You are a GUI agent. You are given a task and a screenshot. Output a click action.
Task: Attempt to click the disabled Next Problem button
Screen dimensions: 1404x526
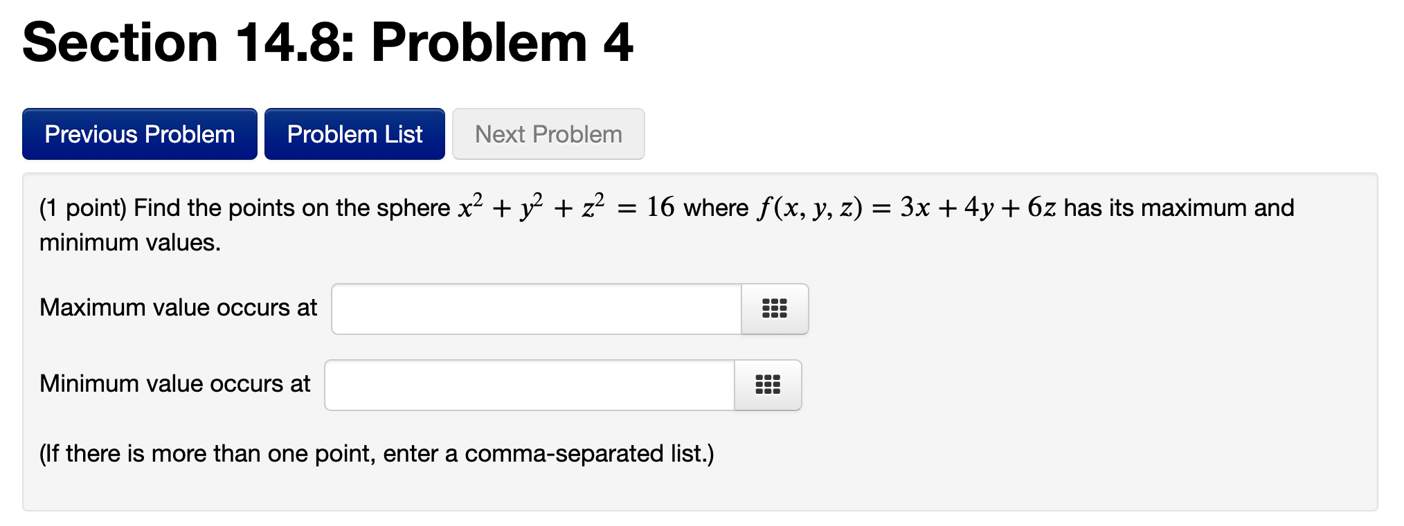click(548, 134)
